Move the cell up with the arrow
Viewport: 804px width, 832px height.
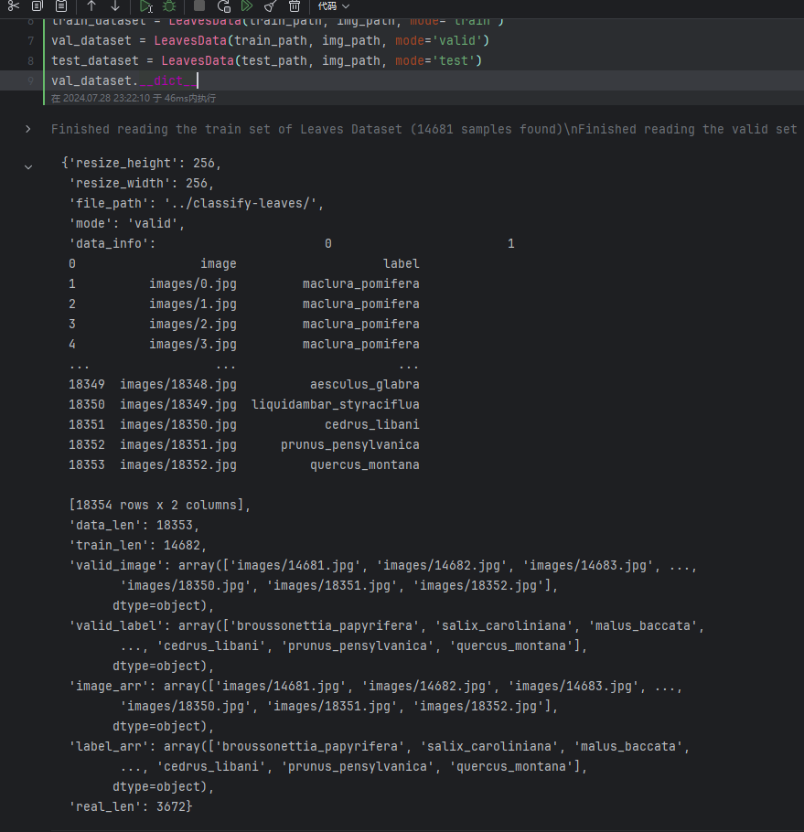click(91, 6)
